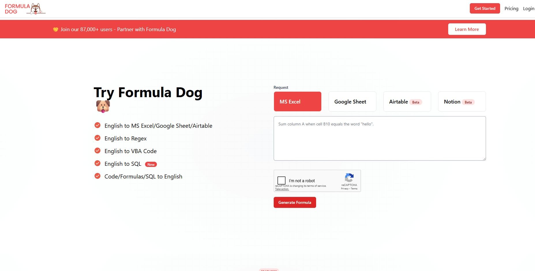This screenshot has width=535, height=271.
Task: Check the I'm not a robot box
Action: (281, 180)
